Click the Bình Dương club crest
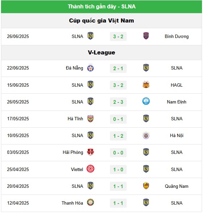 (x=146, y=36)
